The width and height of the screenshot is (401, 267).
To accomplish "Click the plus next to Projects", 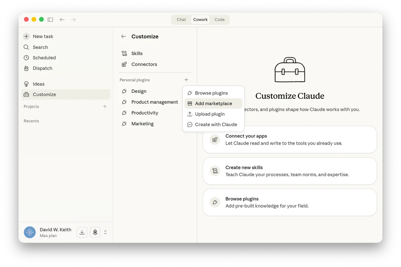I will point(105,106).
